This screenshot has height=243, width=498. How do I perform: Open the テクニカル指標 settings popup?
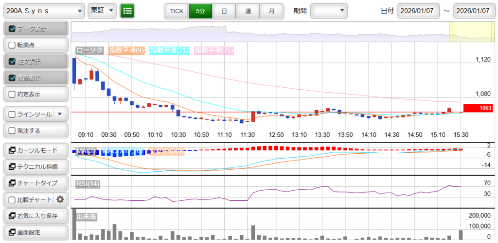[x=35, y=167]
